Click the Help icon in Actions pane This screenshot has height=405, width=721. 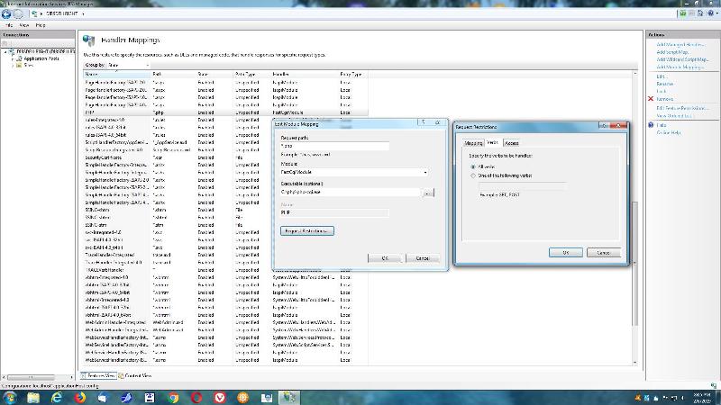coord(651,125)
